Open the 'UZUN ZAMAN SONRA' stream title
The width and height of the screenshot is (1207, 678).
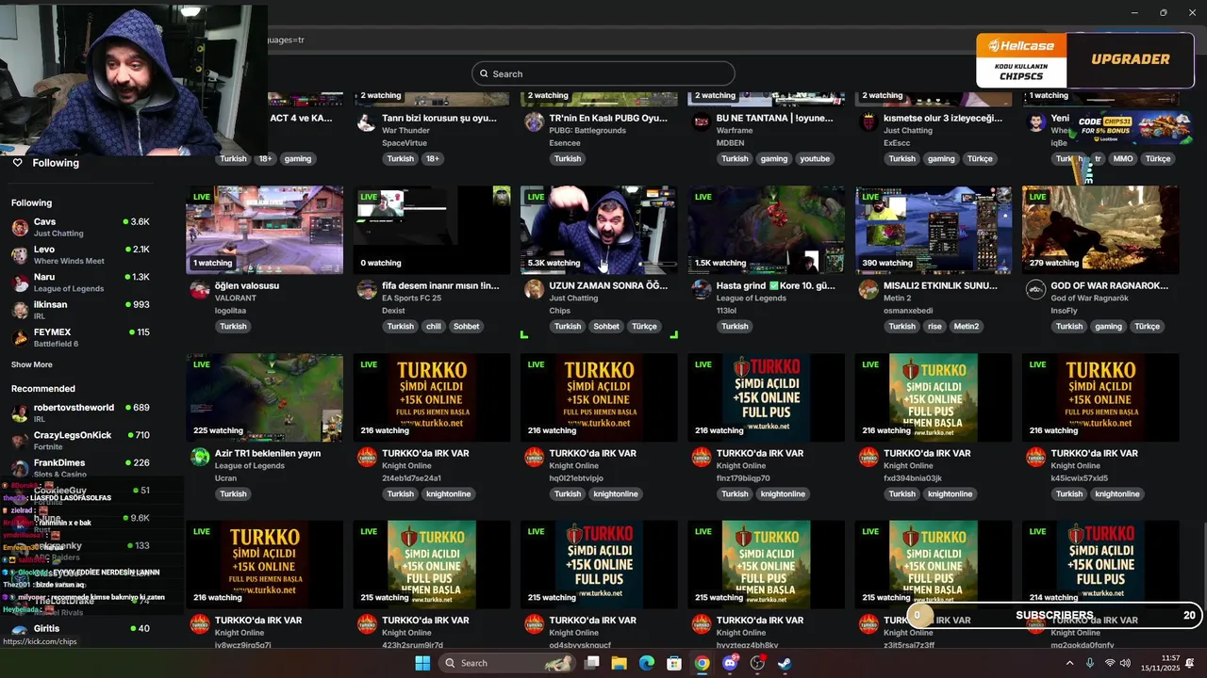coord(608,285)
